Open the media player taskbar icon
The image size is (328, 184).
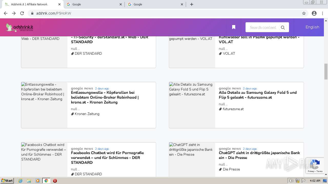tap(38, 181)
